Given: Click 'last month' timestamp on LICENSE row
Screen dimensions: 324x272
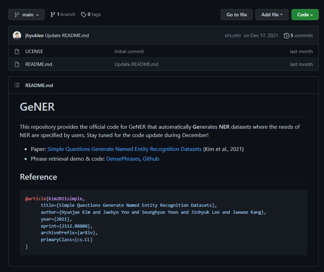Looking at the screenshot, I should point(301,51).
